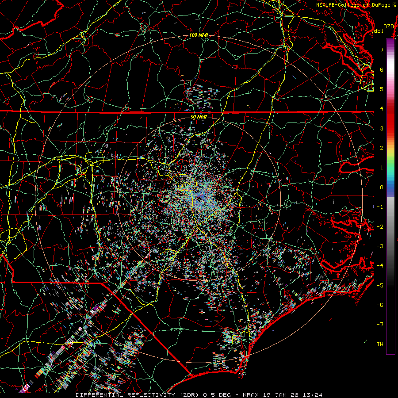398x398 pixels.
Task: Click the "TH" label on the color scale
Action: point(380,344)
